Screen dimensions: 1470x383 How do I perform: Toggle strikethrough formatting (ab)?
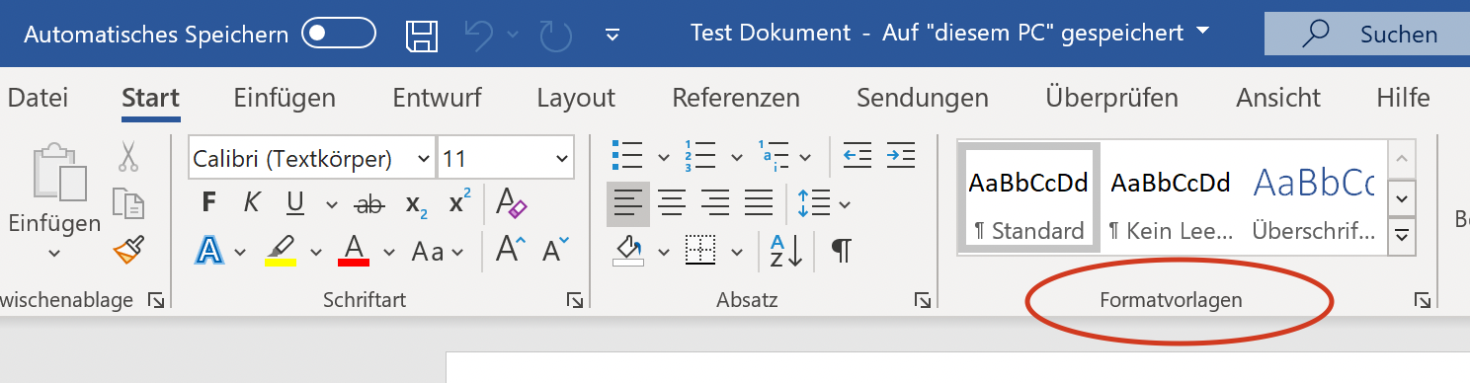point(370,204)
